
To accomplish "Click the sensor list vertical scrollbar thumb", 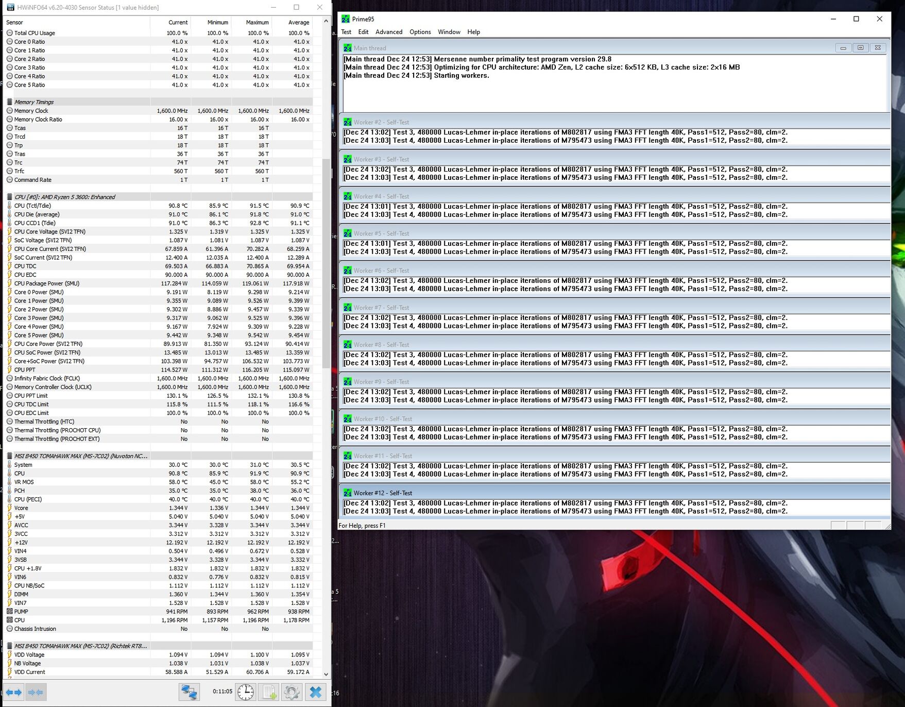I will tap(326, 263).
